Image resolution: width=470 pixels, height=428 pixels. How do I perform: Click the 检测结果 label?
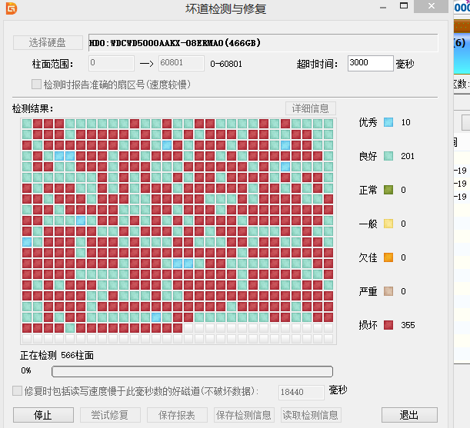coord(32,108)
